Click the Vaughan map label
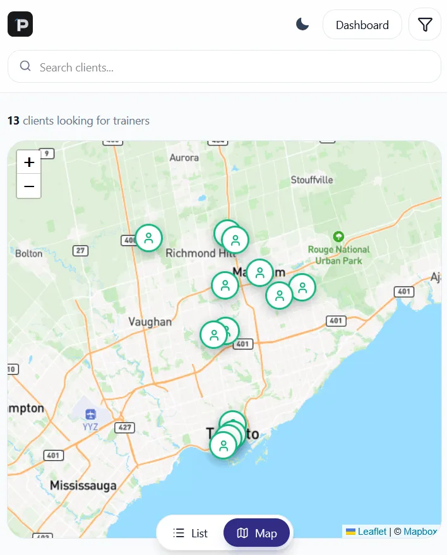The height and width of the screenshot is (555, 447). pos(150,322)
